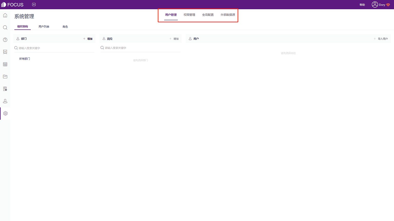Click the magnifier in 岗位 search box
Image resolution: width=394 pixels, height=221 pixels.
click(x=102, y=48)
